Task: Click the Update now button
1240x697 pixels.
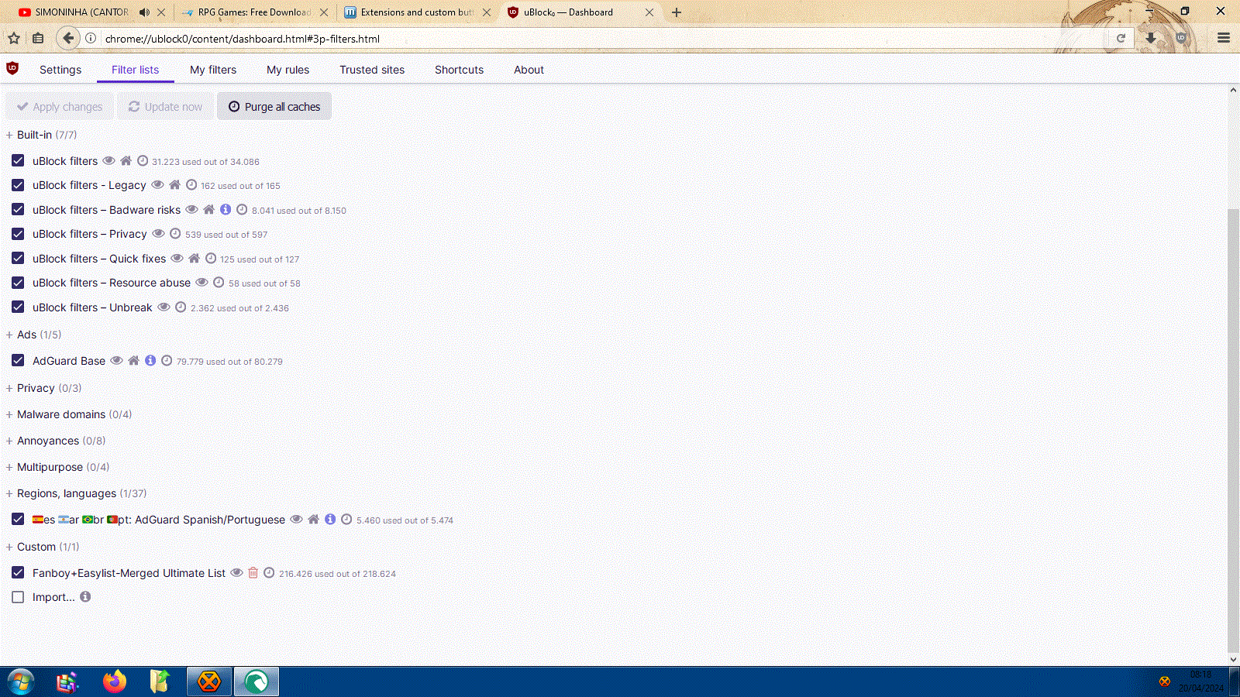Action: [165, 107]
